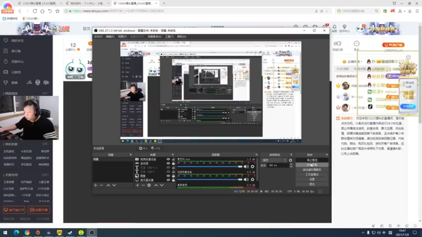Pop out the scenes dock panel icon
This screenshot has height=237, width=422.
click(131, 155)
